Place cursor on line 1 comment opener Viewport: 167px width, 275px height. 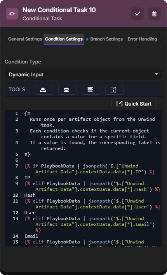[x=27, y=113]
